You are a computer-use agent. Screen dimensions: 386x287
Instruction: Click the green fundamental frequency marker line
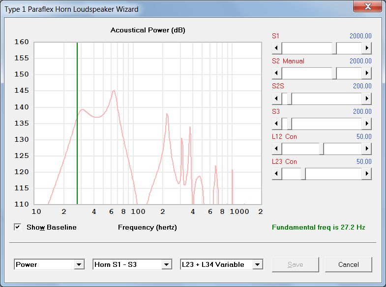click(x=77, y=123)
